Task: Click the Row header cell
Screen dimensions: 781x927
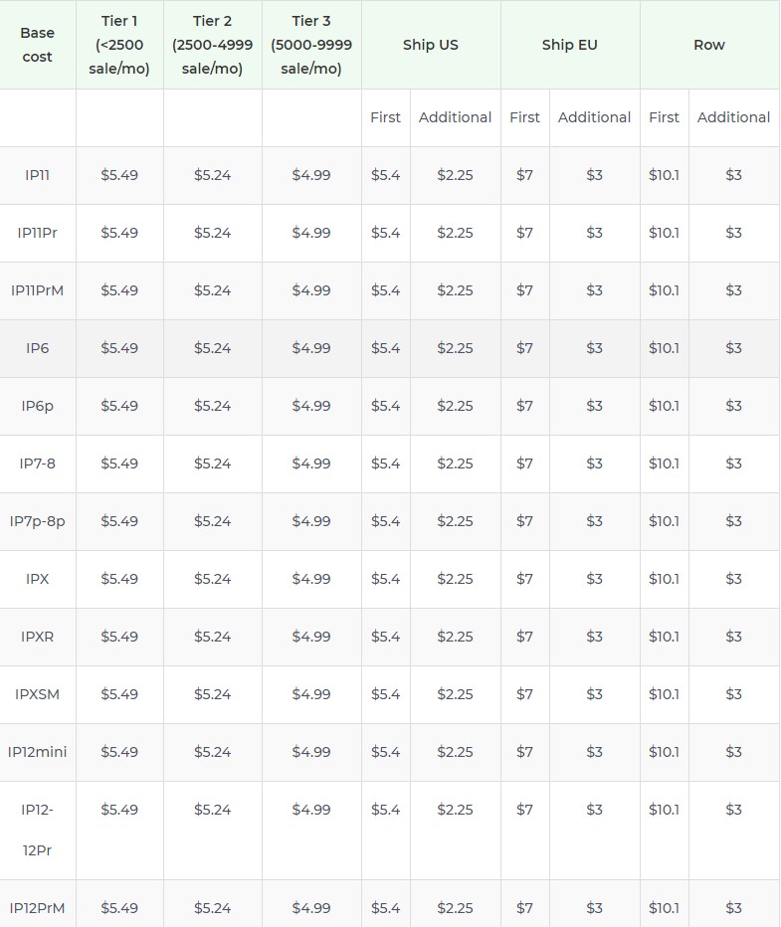Action: (x=709, y=45)
